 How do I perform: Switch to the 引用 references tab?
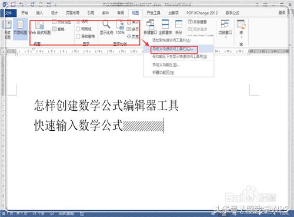91,13
